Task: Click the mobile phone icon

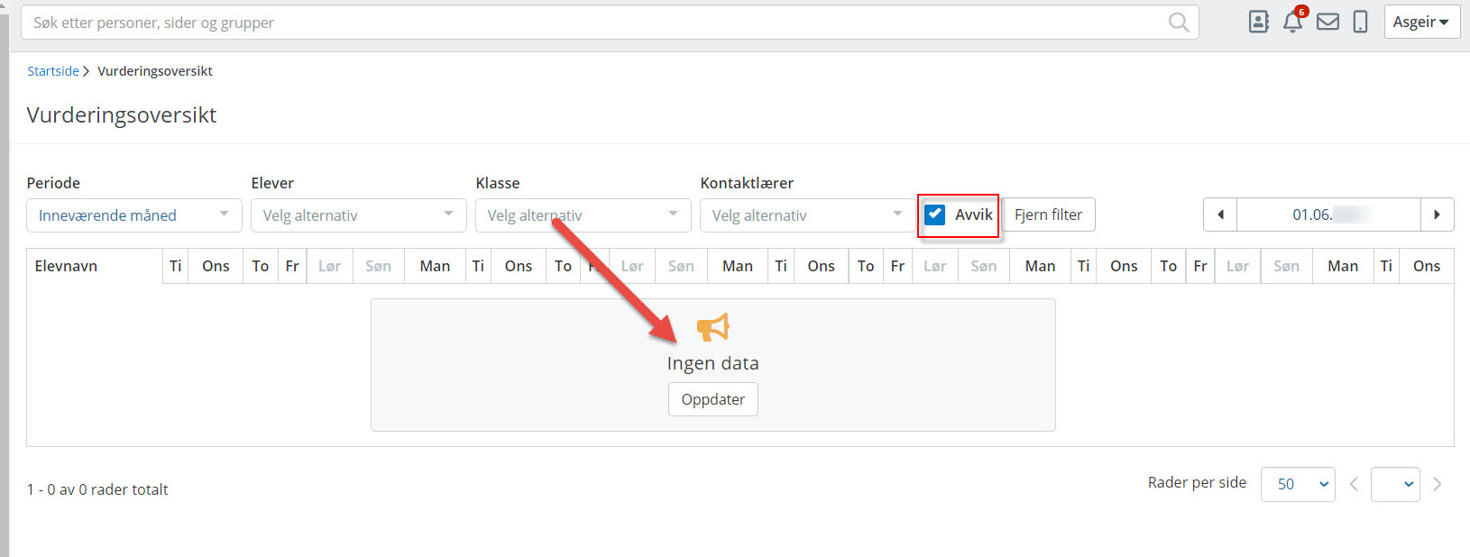Action: [x=1360, y=23]
